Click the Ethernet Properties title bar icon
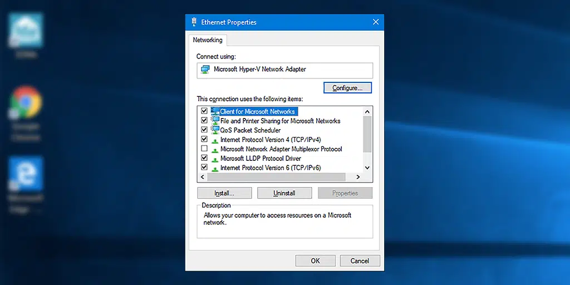This screenshot has height=285, width=570. click(x=194, y=22)
